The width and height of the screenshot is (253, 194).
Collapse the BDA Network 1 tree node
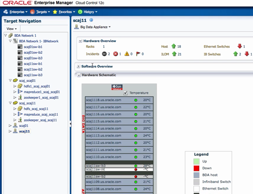pos(6,35)
